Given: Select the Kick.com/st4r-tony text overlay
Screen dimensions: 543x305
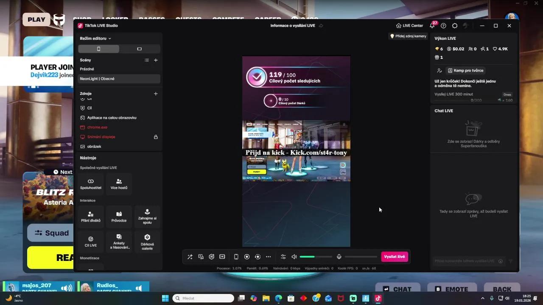Looking at the screenshot, I should 296,152.
